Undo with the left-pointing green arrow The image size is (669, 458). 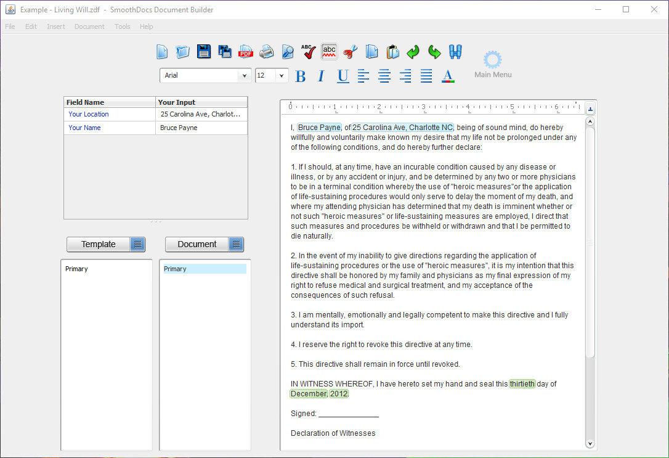[x=413, y=52]
